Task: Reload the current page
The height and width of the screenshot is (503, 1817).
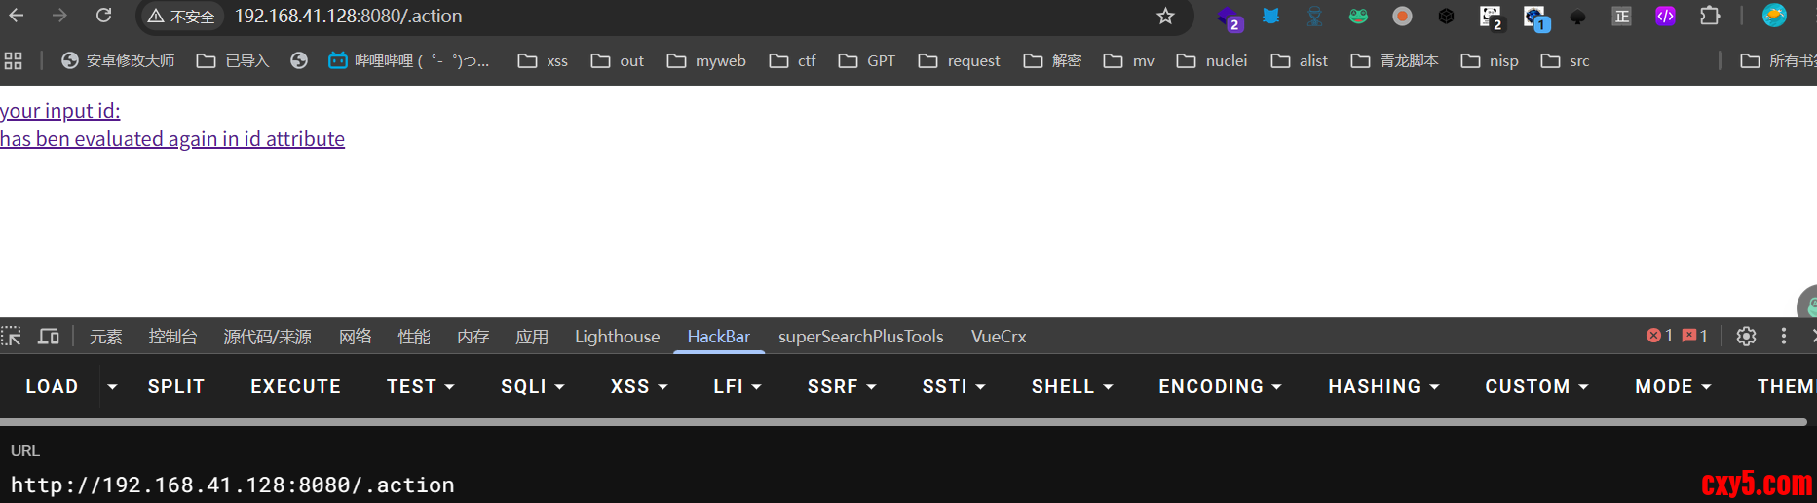Action: click(103, 16)
